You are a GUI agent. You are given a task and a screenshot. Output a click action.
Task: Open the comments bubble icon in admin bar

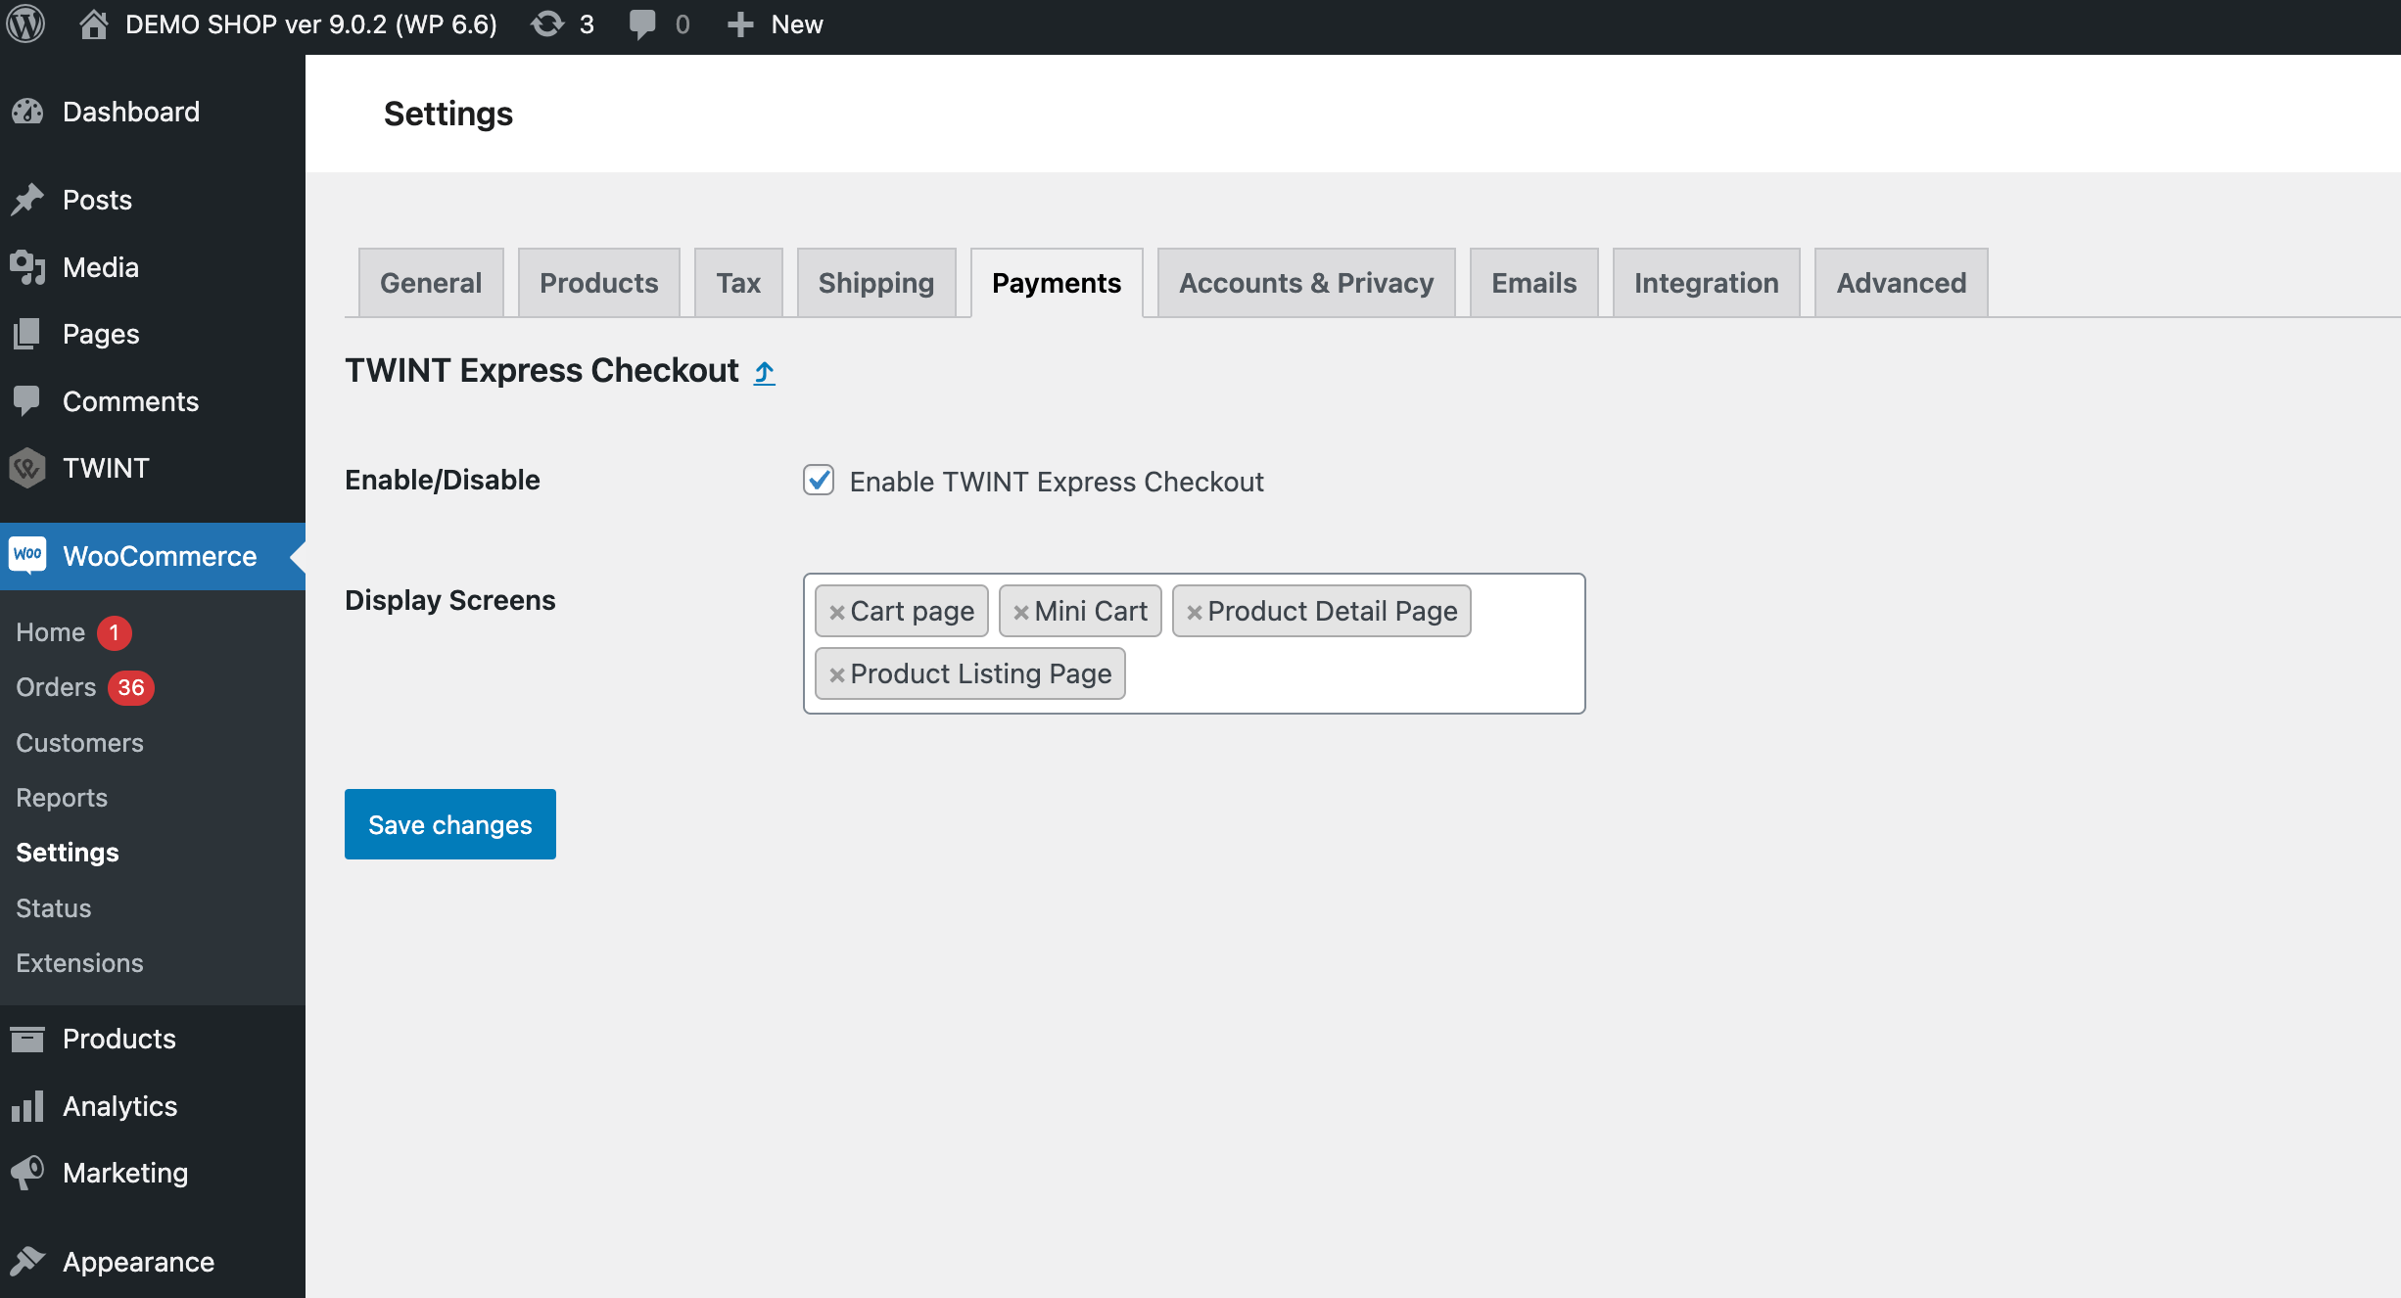pyautogui.click(x=642, y=24)
